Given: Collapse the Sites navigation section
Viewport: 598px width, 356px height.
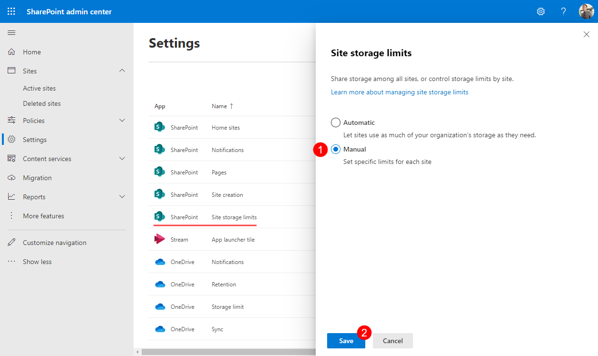Looking at the screenshot, I should pos(122,71).
